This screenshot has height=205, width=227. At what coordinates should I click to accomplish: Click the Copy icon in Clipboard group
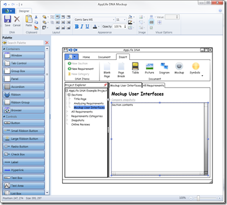(x=36, y=22)
